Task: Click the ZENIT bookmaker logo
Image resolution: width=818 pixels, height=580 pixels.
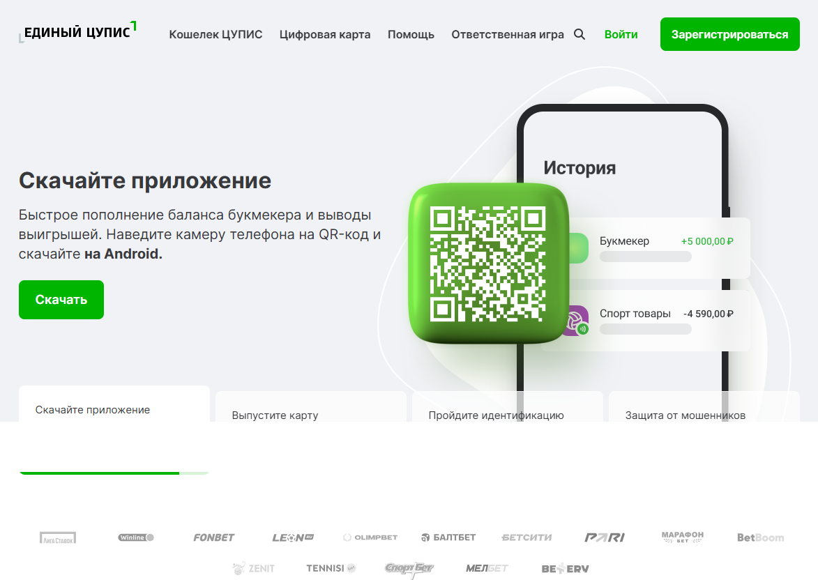Action: [x=254, y=568]
